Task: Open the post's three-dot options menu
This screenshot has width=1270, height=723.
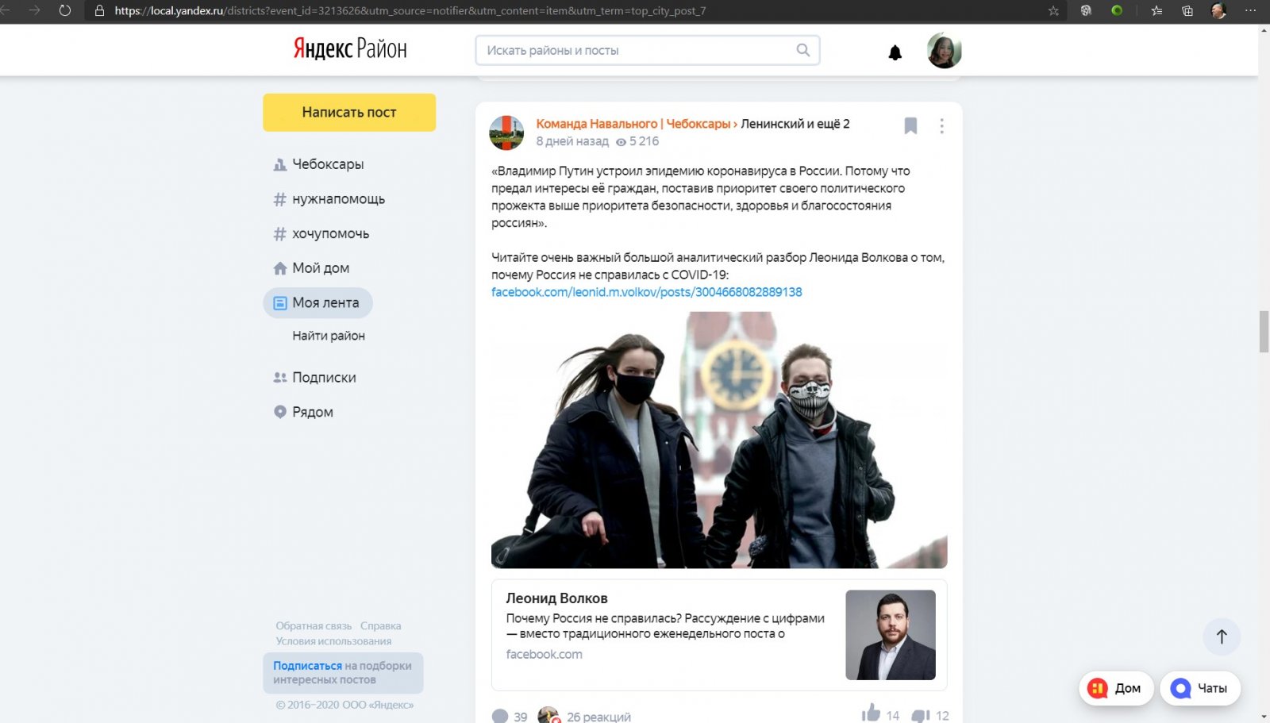Action: 941,125
